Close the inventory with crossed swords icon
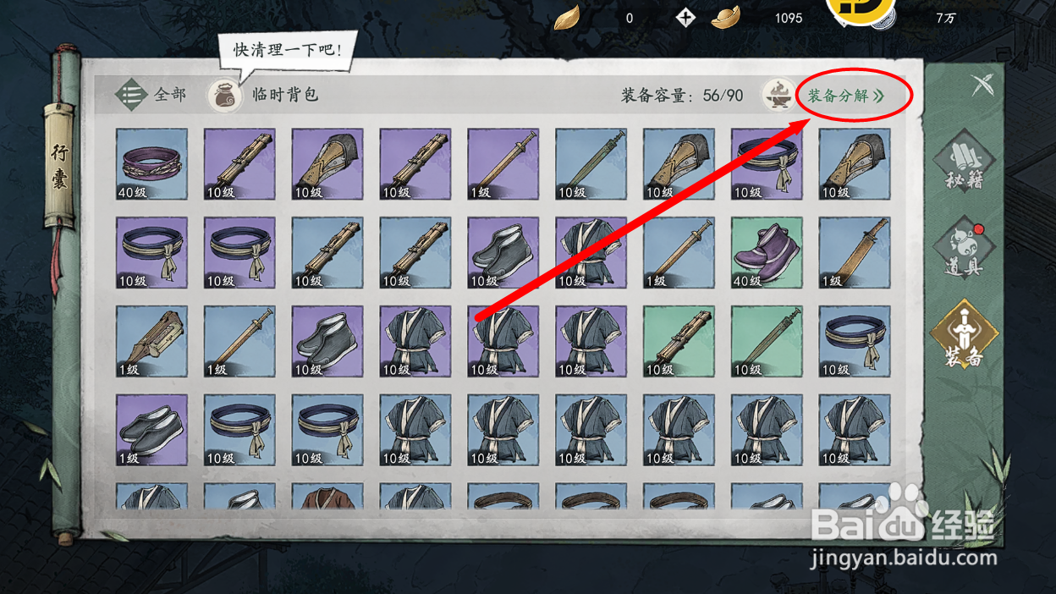 982,85
